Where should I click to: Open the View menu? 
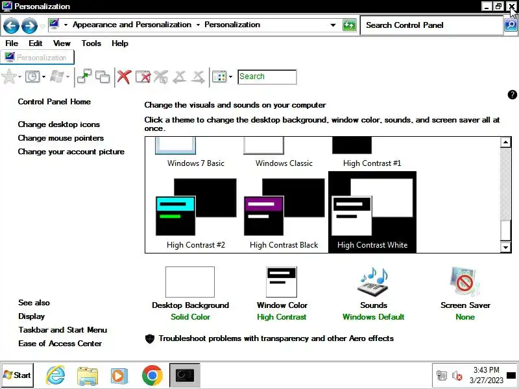[x=62, y=43]
